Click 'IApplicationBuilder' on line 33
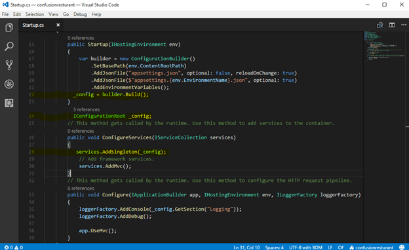This screenshot has width=409, height=250. point(159,195)
